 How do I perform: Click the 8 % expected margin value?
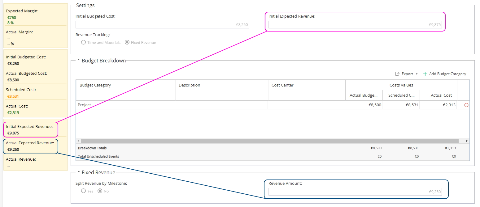click(x=11, y=23)
